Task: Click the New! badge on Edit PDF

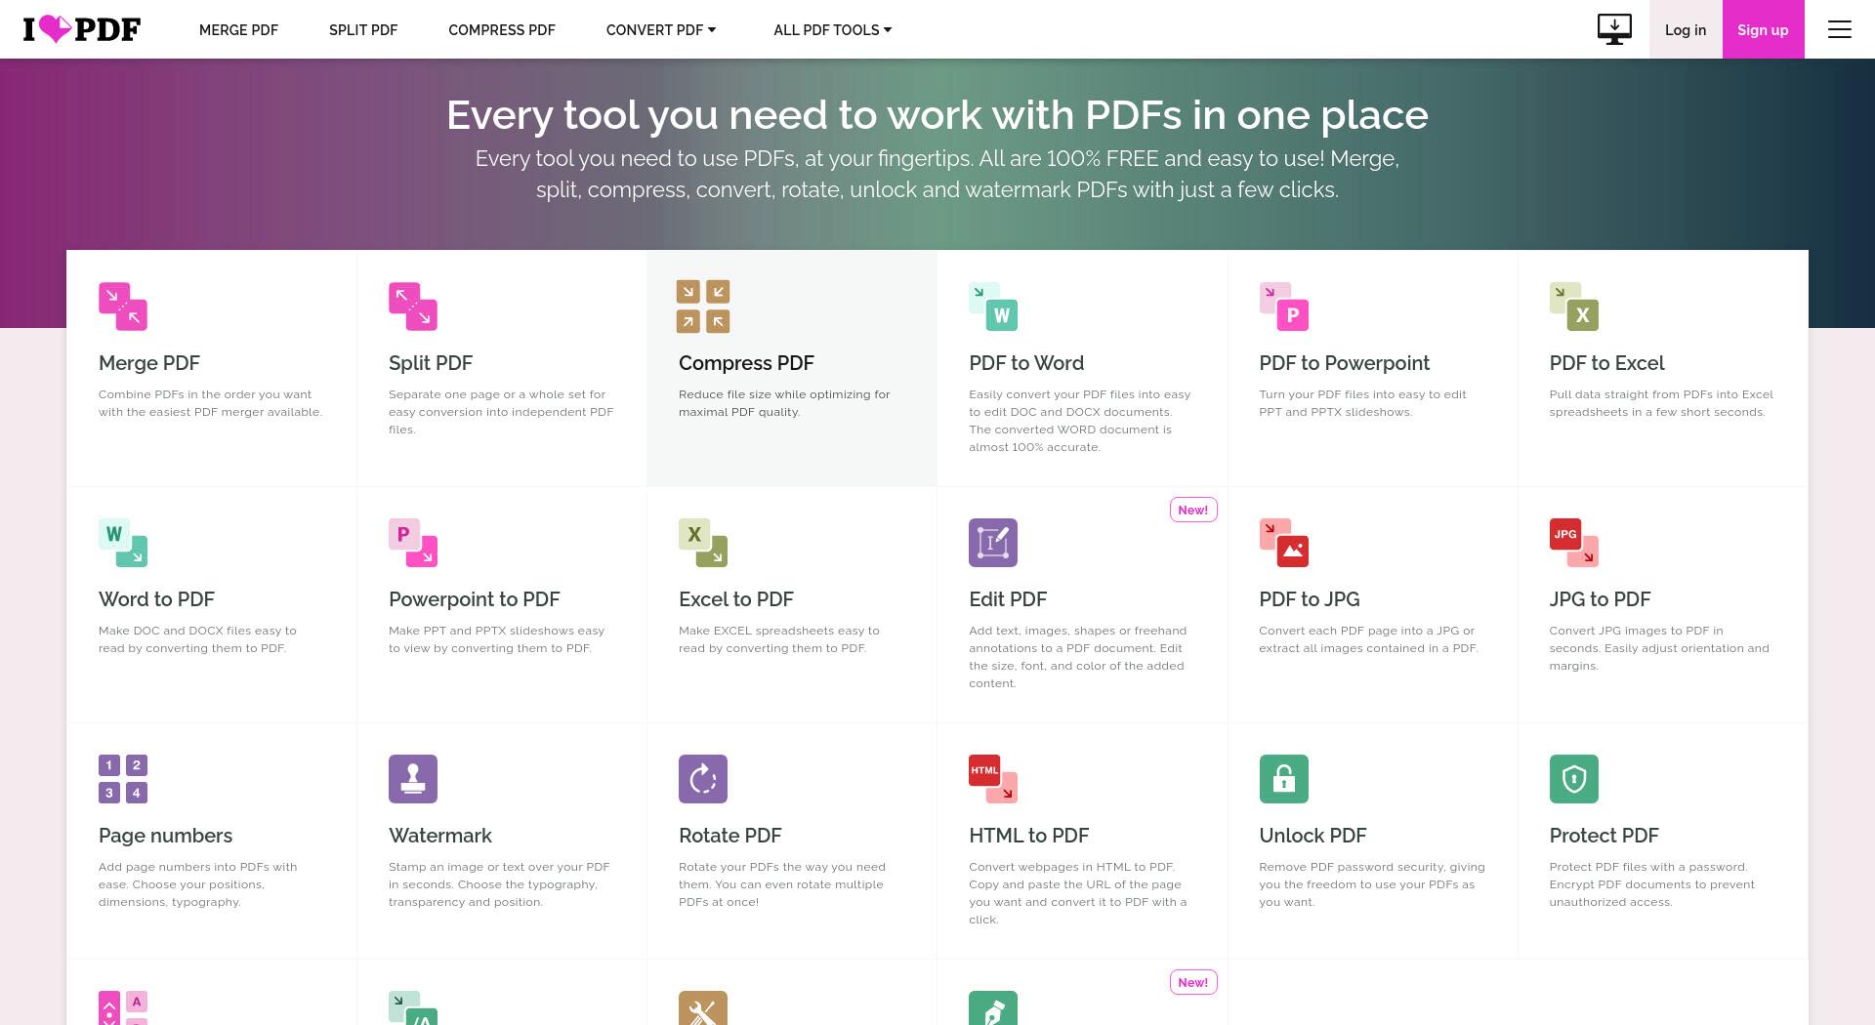Action: pyautogui.click(x=1193, y=510)
